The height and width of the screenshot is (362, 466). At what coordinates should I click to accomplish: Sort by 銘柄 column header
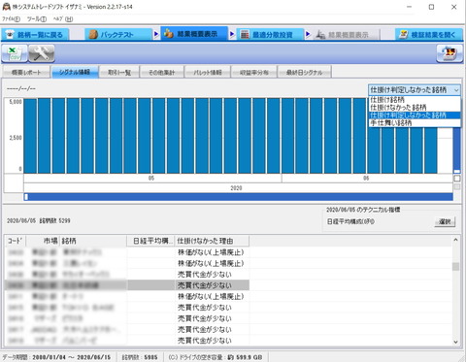pos(93,241)
